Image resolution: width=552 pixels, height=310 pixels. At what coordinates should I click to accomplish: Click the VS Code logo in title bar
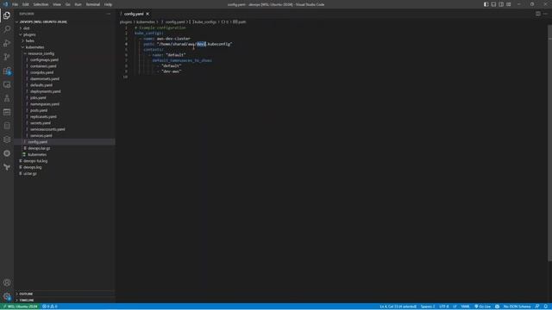[5, 4]
